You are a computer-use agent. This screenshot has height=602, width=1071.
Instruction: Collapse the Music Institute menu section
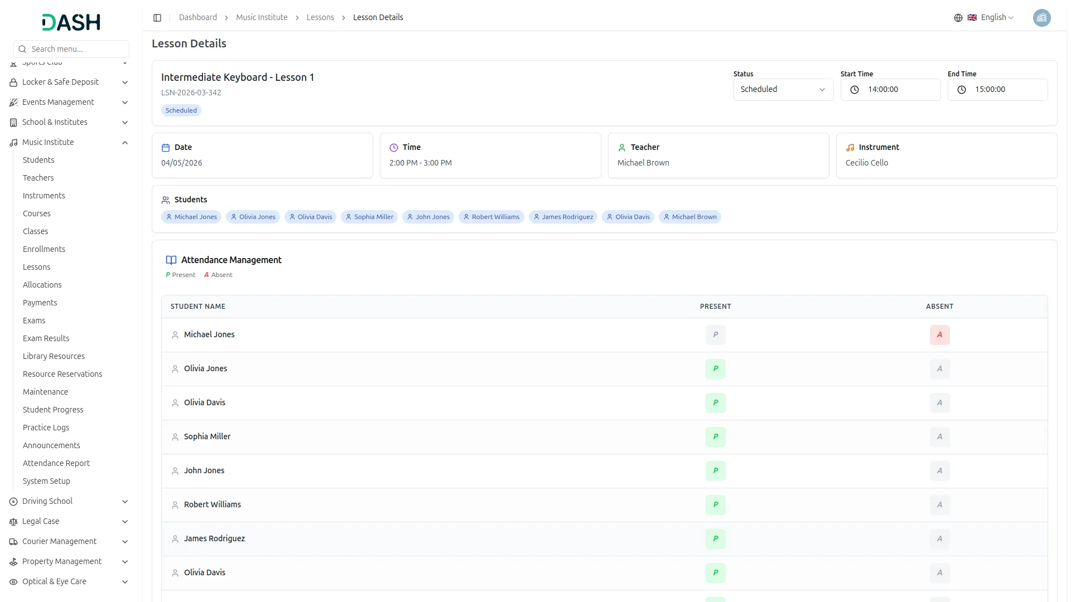(125, 143)
